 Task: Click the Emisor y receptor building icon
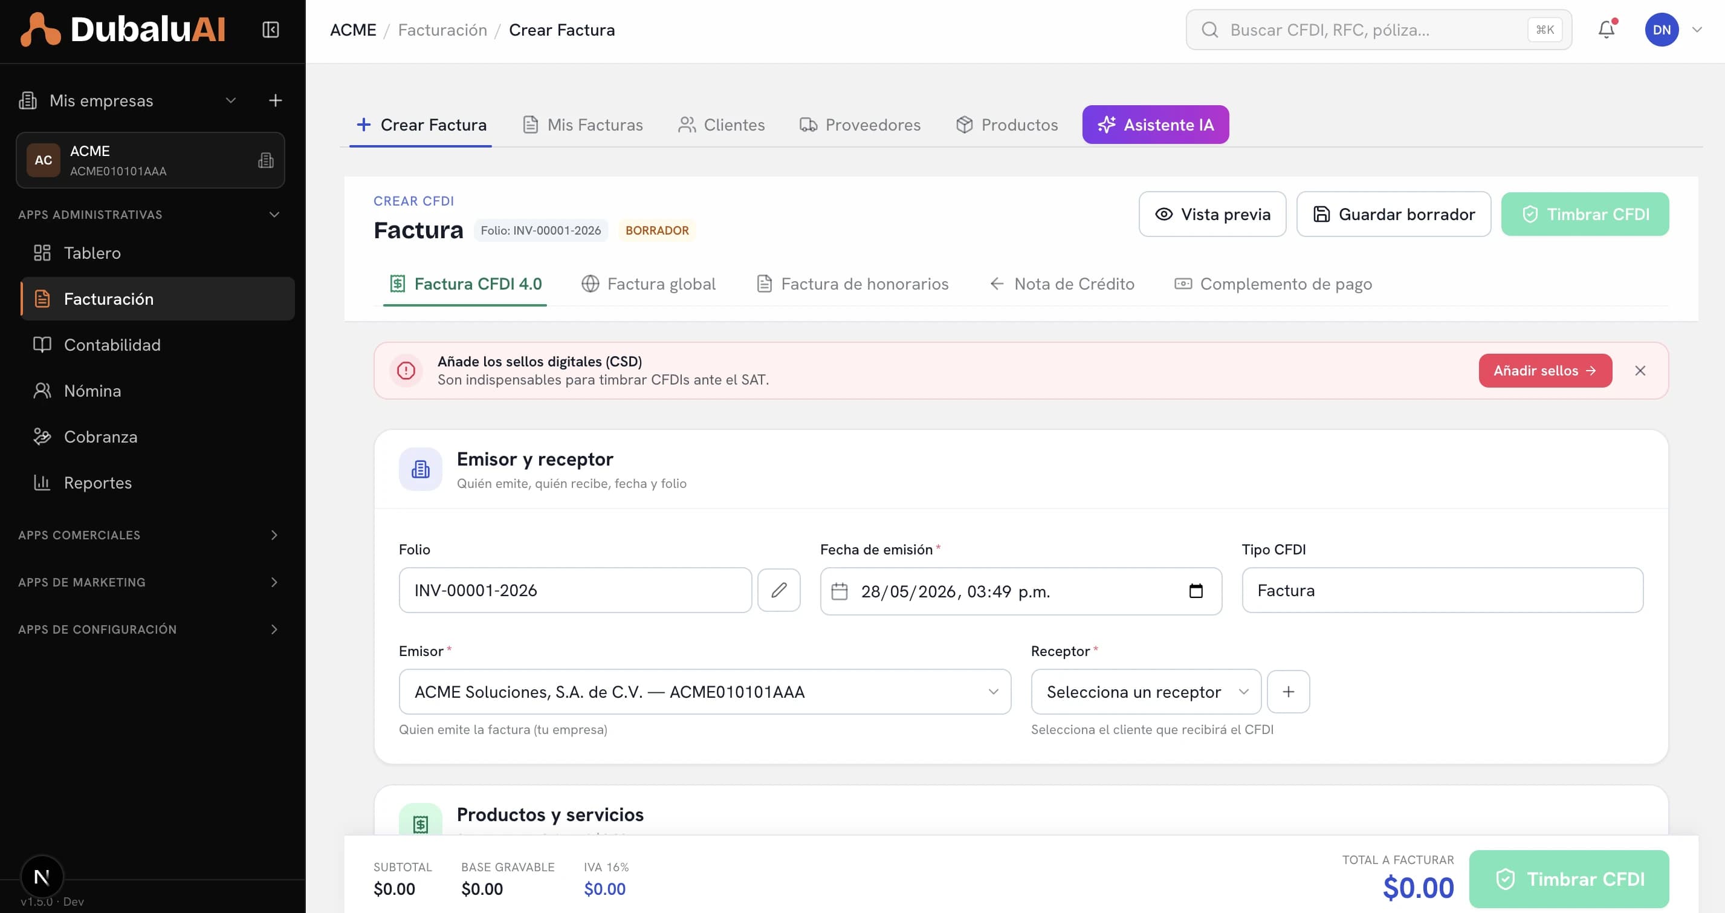pyautogui.click(x=421, y=469)
